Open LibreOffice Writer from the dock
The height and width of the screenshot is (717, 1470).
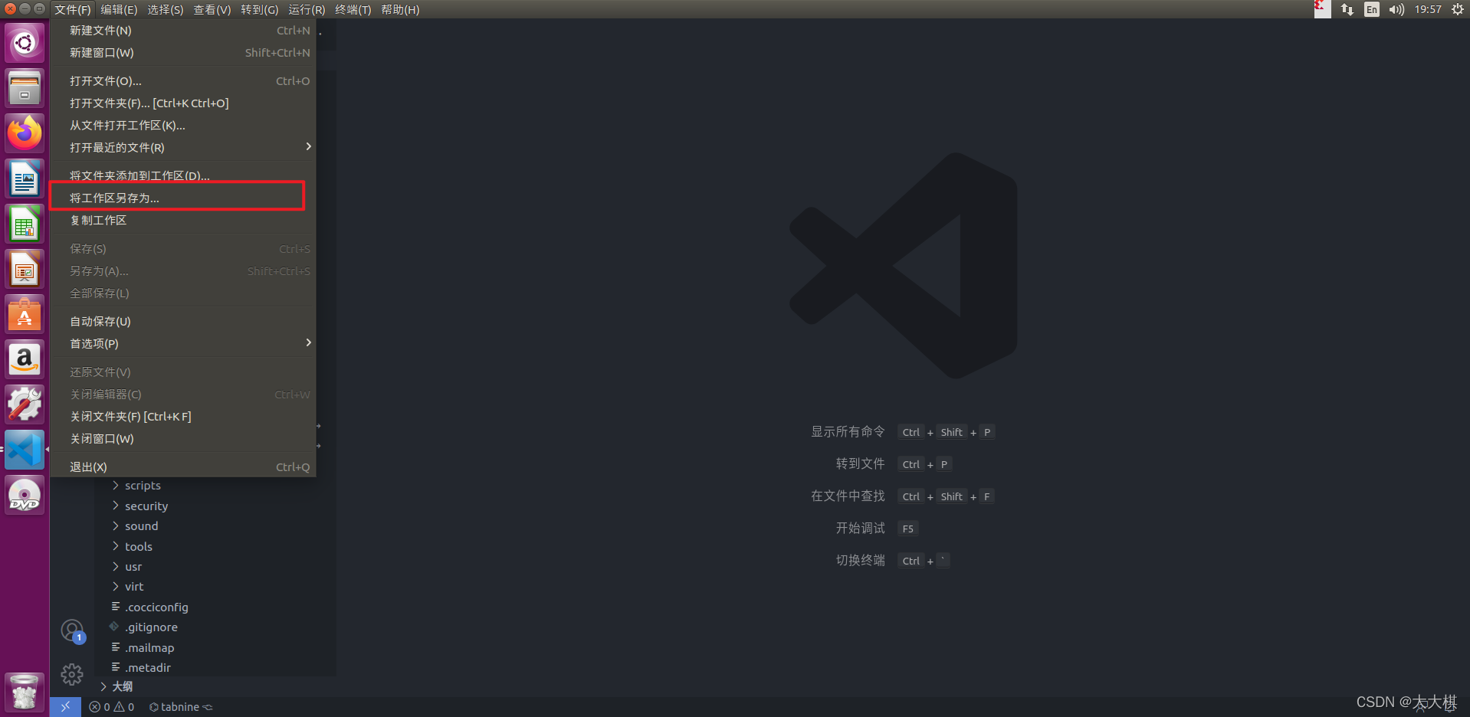(x=25, y=179)
